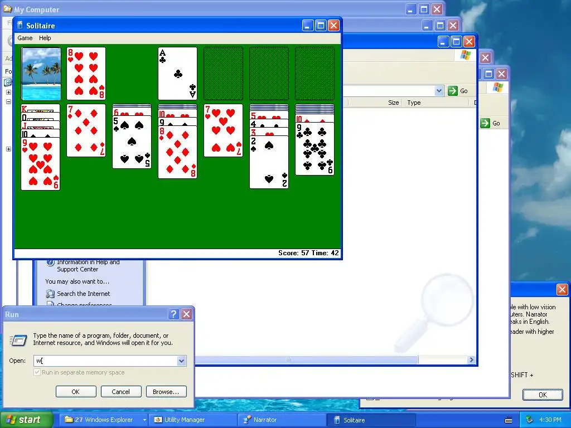Open the Game menu in Solitaire
Viewport: 571px width, 428px height.
click(x=25, y=38)
